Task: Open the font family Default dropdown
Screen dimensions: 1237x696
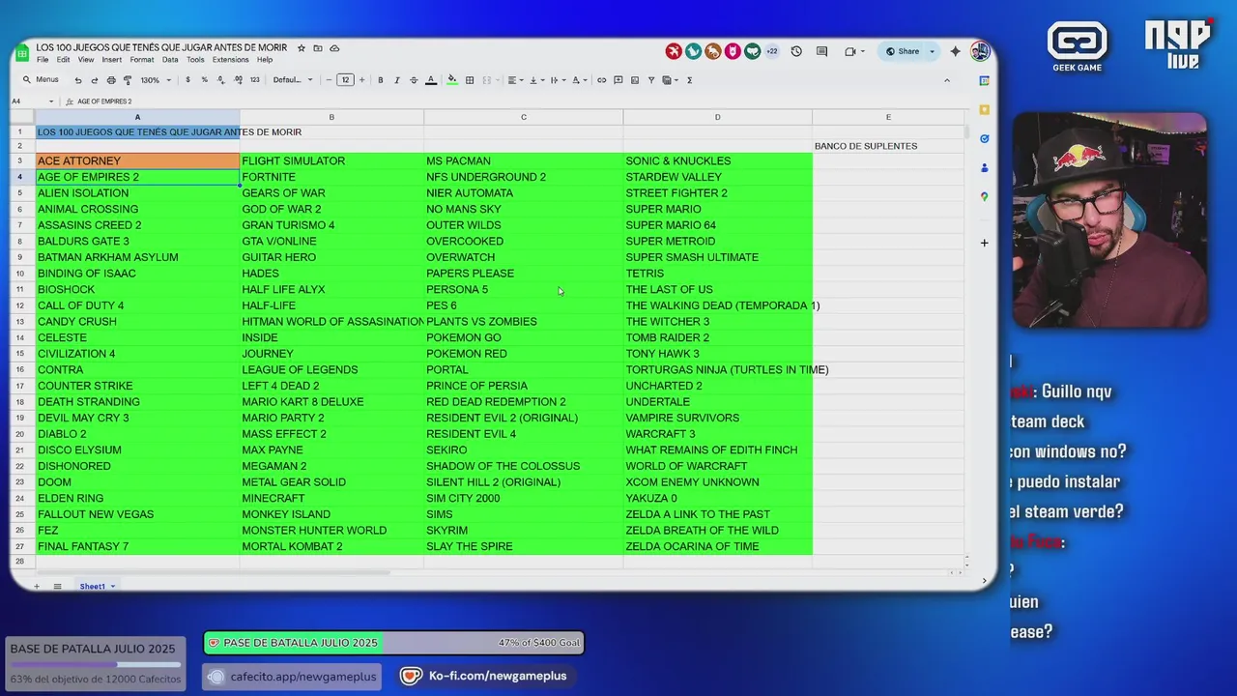Action: click(293, 80)
